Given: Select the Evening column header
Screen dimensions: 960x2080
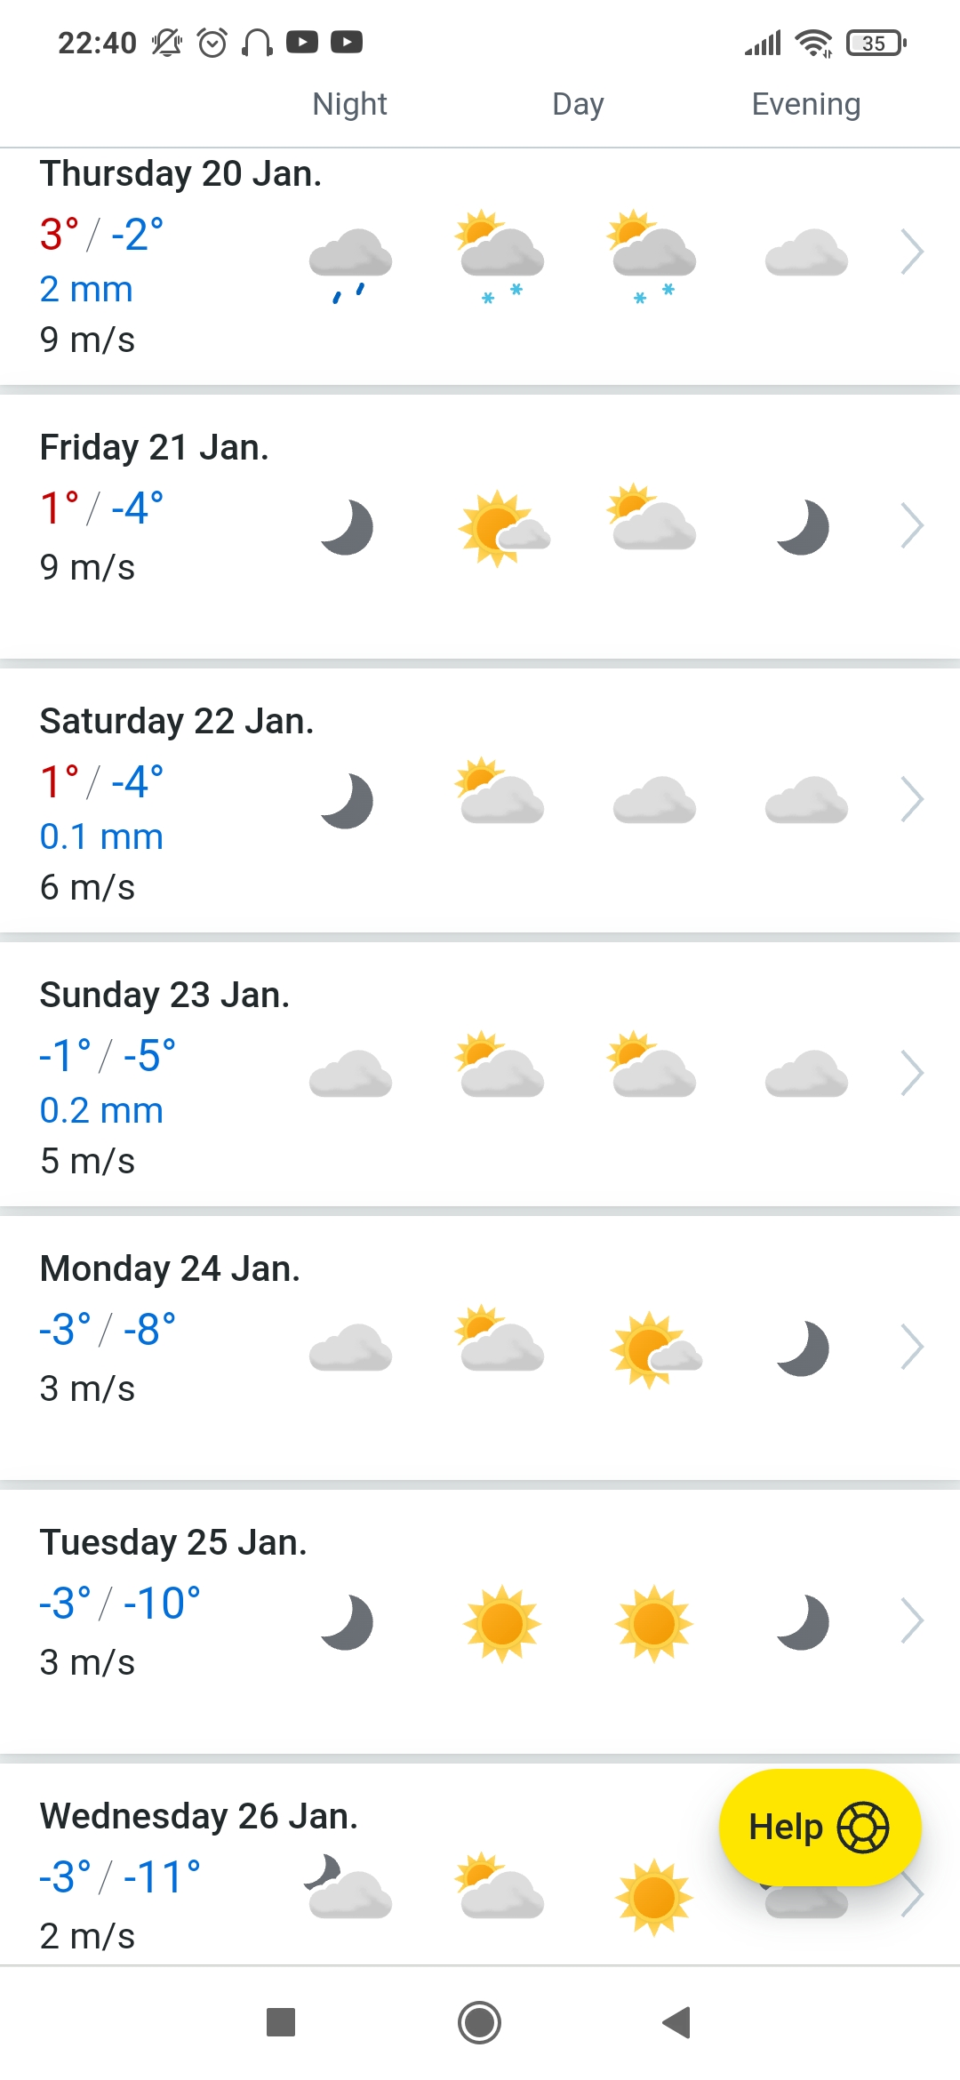Looking at the screenshot, I should coord(805,104).
